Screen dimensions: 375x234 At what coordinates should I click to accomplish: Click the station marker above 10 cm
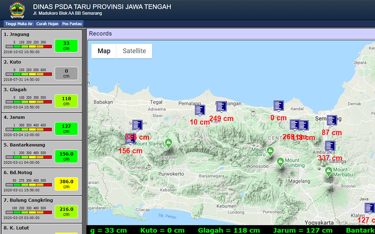pos(200,110)
